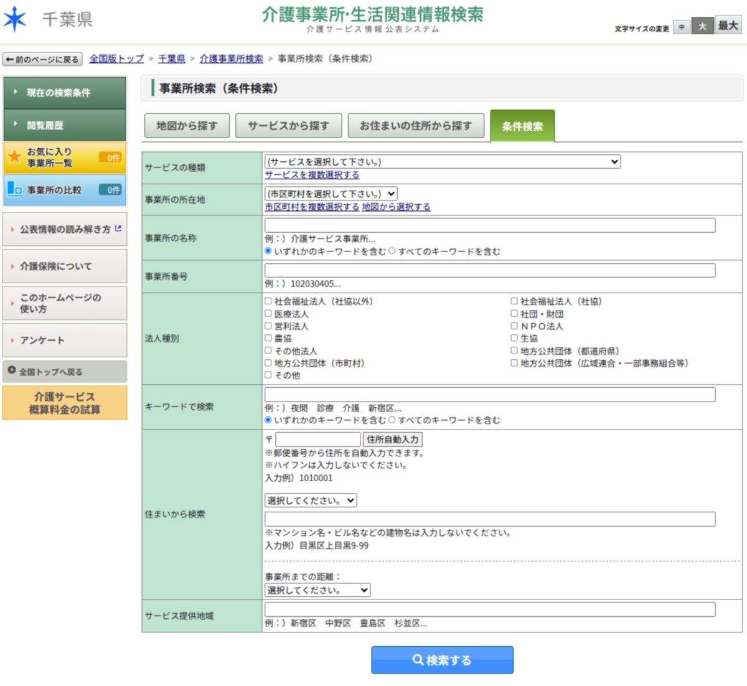Go back with 前のページに戻る button
747x686 pixels.
(42, 59)
